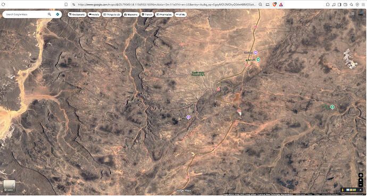Screen dimensions: 367x196
Task: Expand the imagery strip collapse arrow
Action: coord(361,190)
